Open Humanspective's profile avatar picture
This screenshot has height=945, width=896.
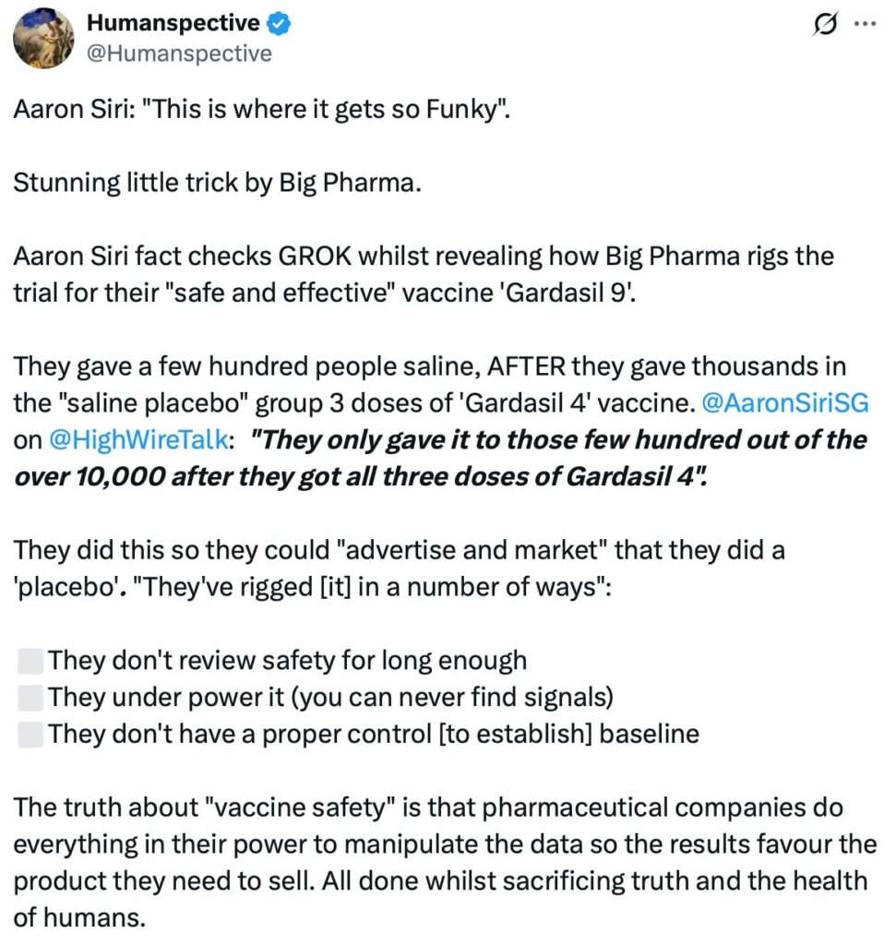pyautogui.click(x=43, y=39)
